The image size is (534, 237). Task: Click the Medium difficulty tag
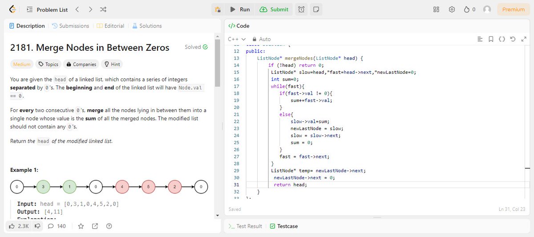click(x=22, y=64)
